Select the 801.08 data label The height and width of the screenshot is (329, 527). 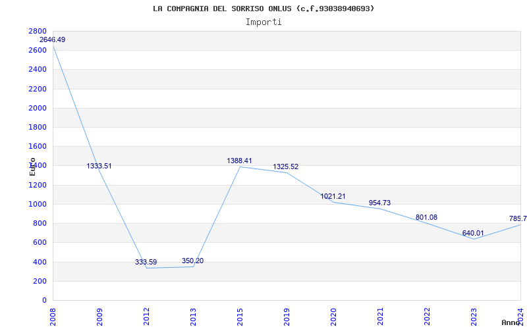click(x=426, y=217)
